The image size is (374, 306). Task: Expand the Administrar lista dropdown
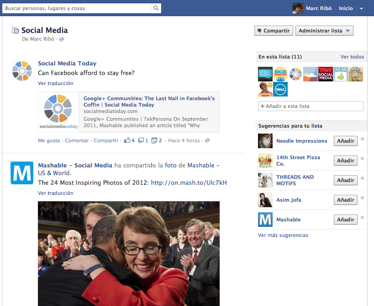pyautogui.click(x=324, y=31)
